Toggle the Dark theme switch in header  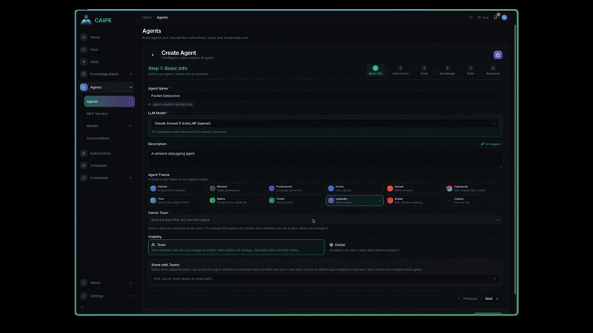tap(483, 17)
